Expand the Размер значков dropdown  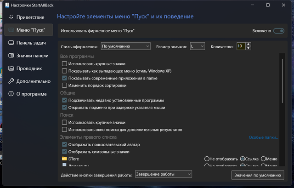198,46
